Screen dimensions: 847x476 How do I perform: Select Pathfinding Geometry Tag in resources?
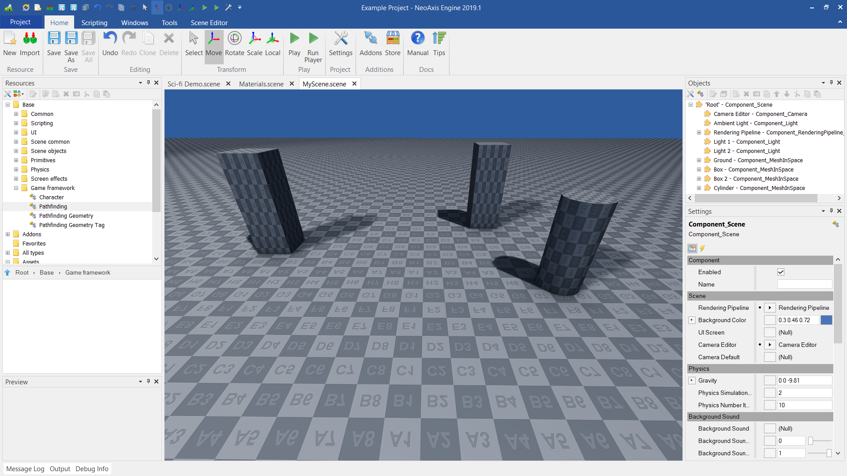pos(71,225)
